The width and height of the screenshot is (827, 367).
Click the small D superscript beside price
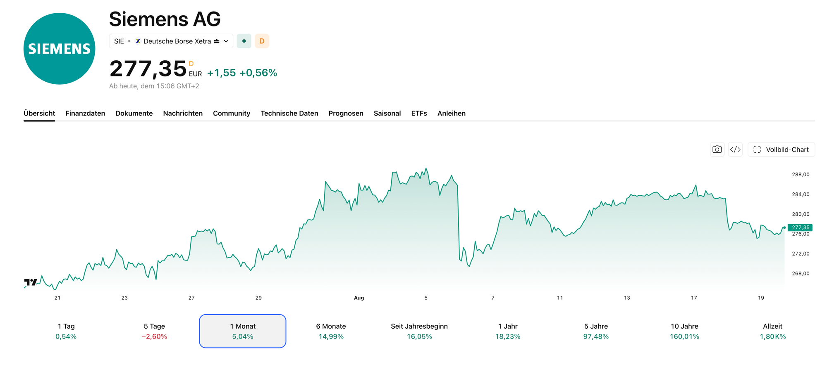click(x=191, y=64)
